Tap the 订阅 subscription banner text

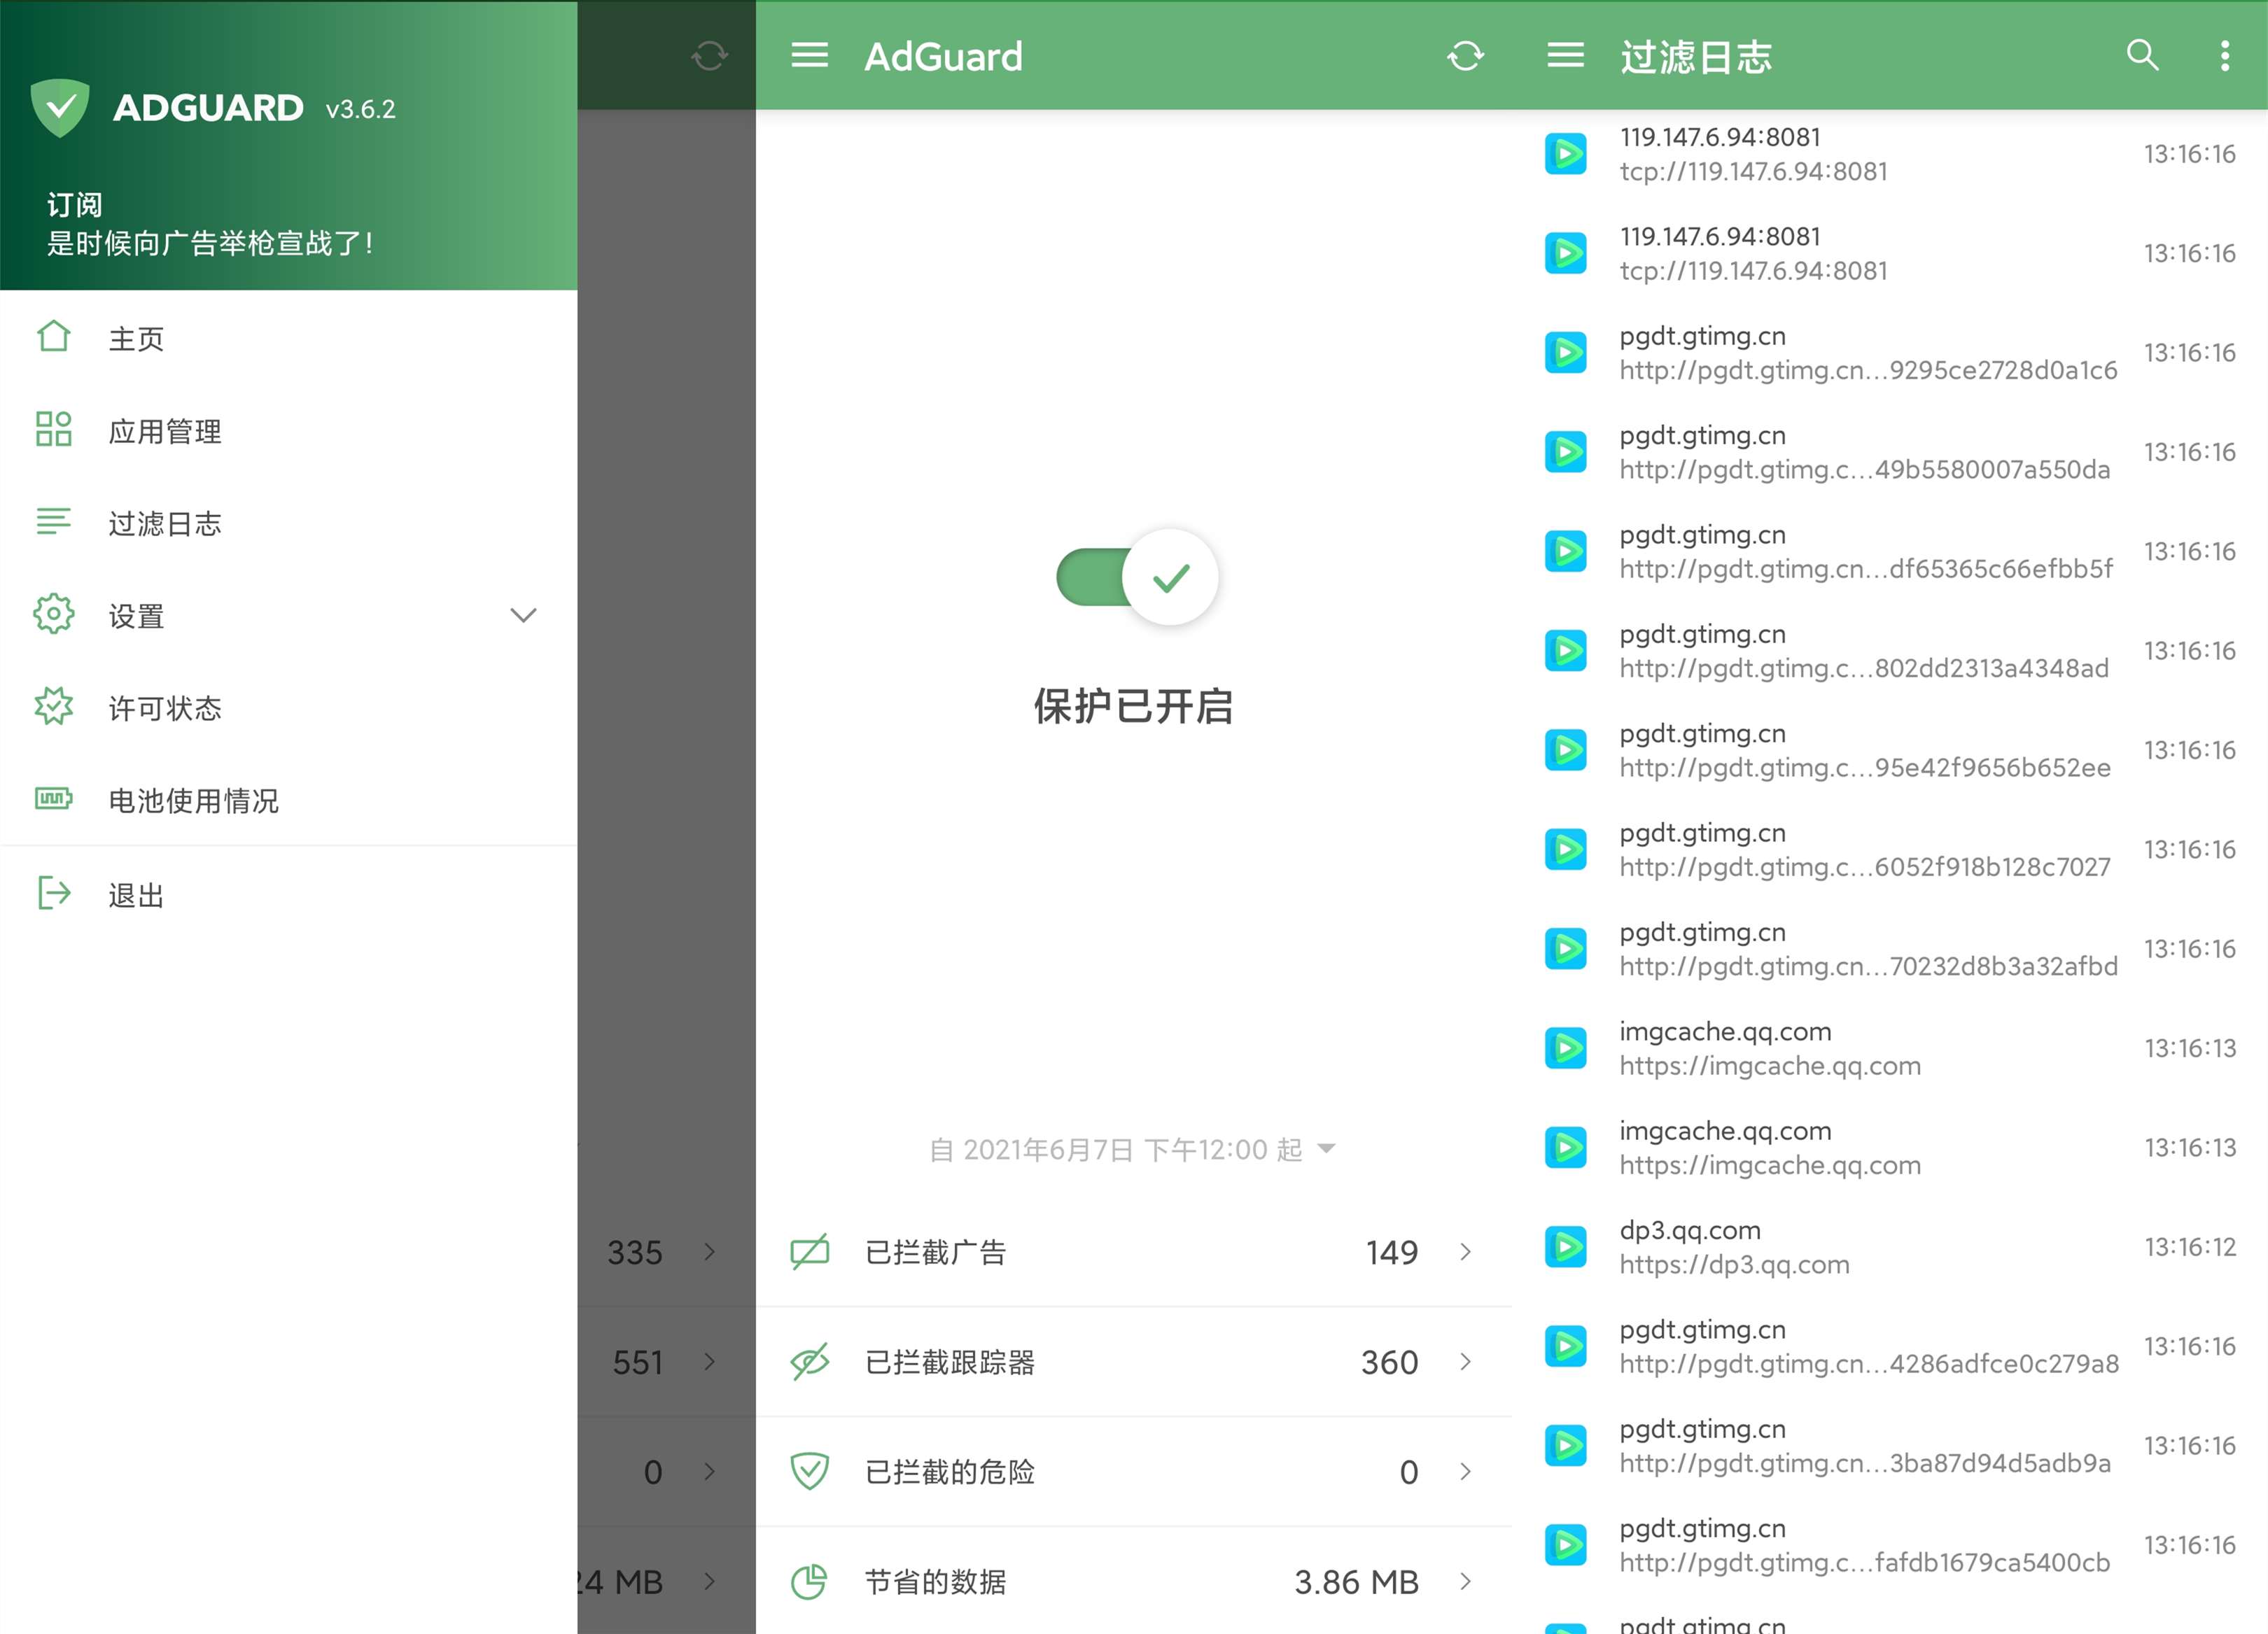coord(75,205)
